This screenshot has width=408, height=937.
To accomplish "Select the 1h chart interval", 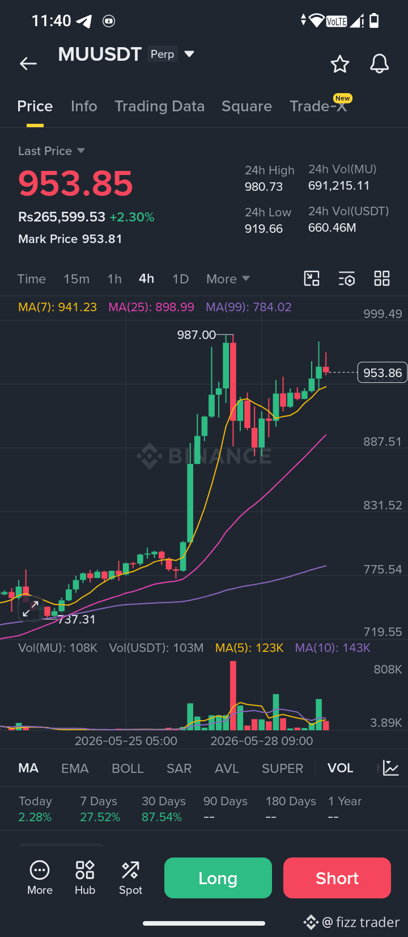I will click(114, 279).
